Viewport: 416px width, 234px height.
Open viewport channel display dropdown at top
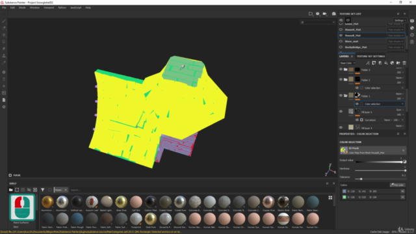coord(318,22)
